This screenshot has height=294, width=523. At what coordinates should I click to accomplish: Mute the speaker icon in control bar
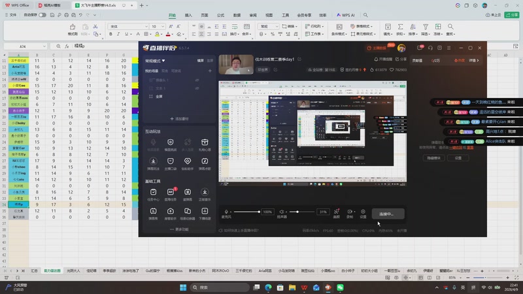(x=282, y=212)
